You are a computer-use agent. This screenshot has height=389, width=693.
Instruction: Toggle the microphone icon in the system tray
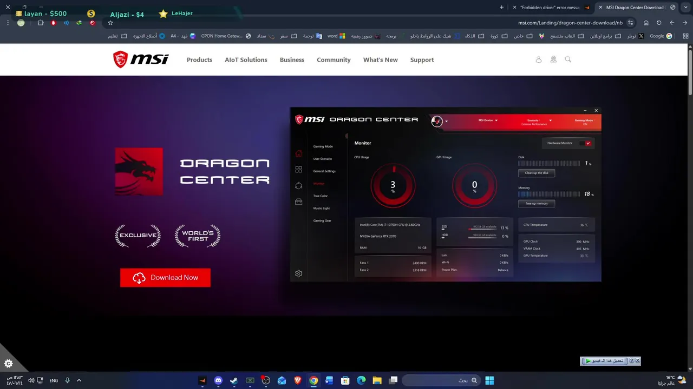click(x=68, y=380)
